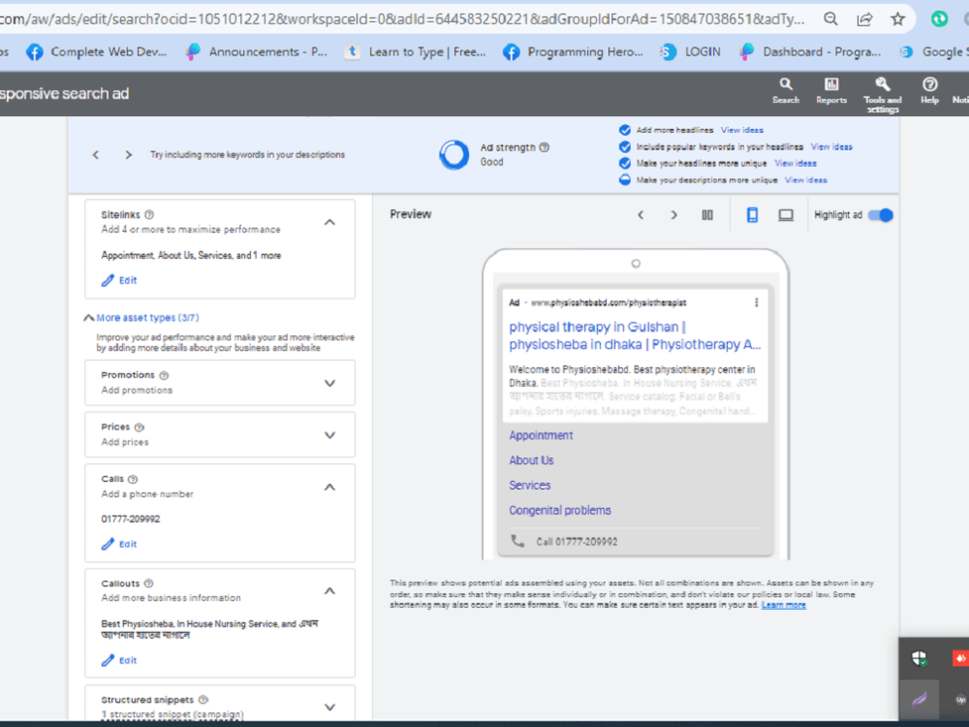Click the red tray icon beside the security shield
This screenshot has height=727, width=969.
click(959, 659)
